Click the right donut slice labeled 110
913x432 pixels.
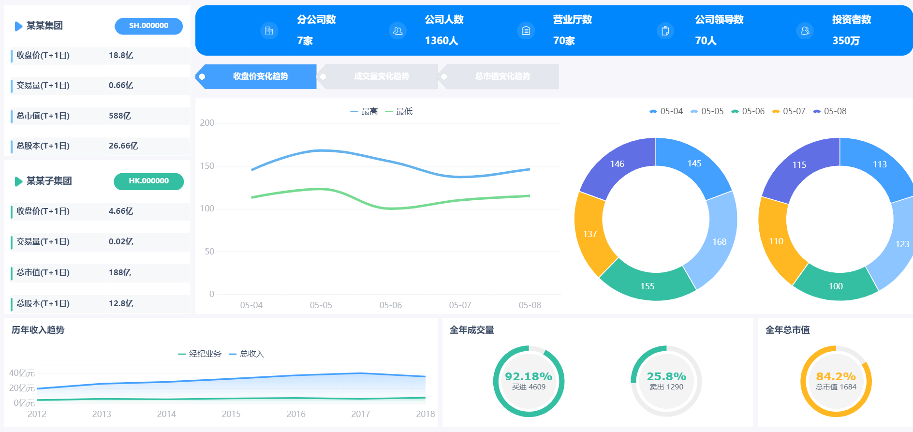pos(776,241)
